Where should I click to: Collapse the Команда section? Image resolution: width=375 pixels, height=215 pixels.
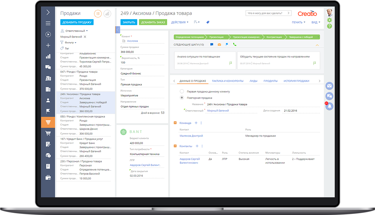coord(175,123)
